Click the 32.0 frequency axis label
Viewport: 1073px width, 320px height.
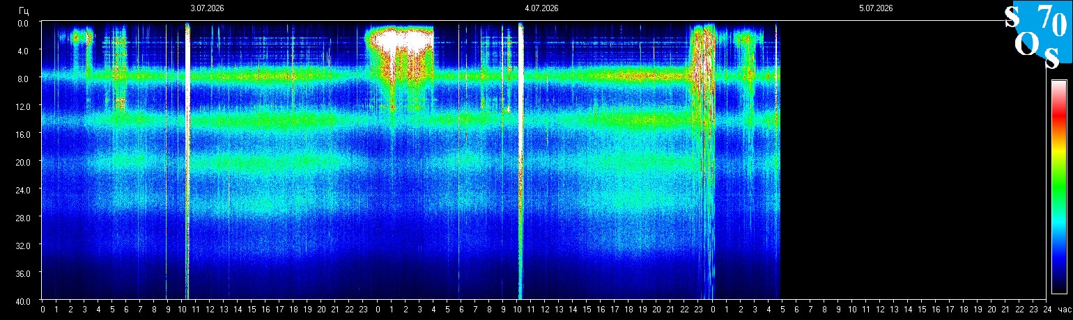[x=22, y=246]
